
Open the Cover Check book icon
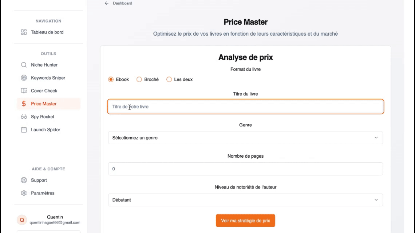coord(24,91)
